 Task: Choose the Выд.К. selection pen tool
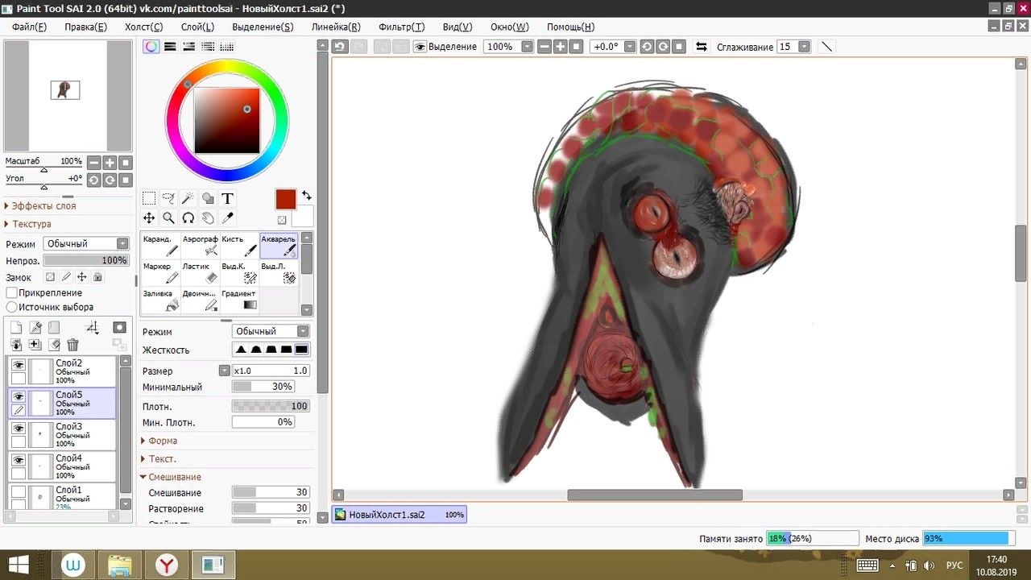point(239,273)
